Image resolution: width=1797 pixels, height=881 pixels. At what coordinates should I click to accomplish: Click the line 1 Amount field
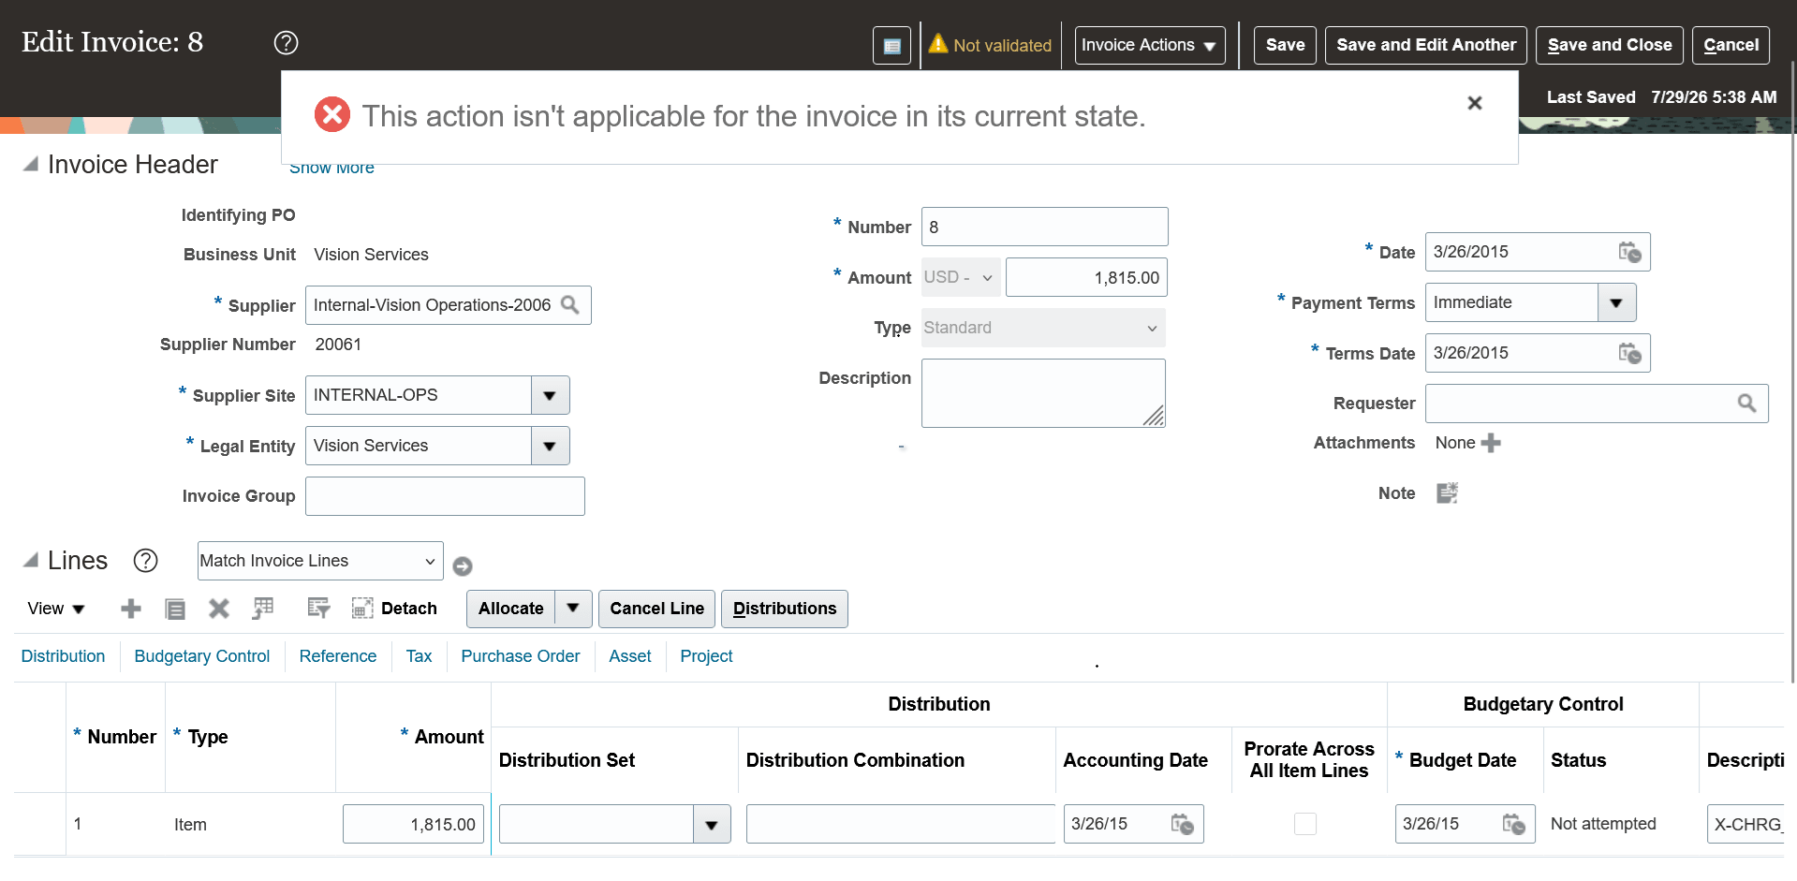pyautogui.click(x=413, y=824)
